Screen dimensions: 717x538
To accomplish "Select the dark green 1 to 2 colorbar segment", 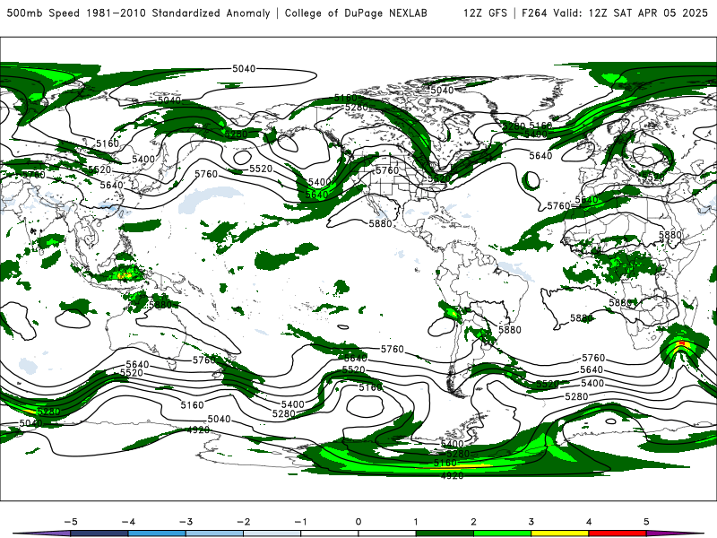I will (x=445, y=534).
